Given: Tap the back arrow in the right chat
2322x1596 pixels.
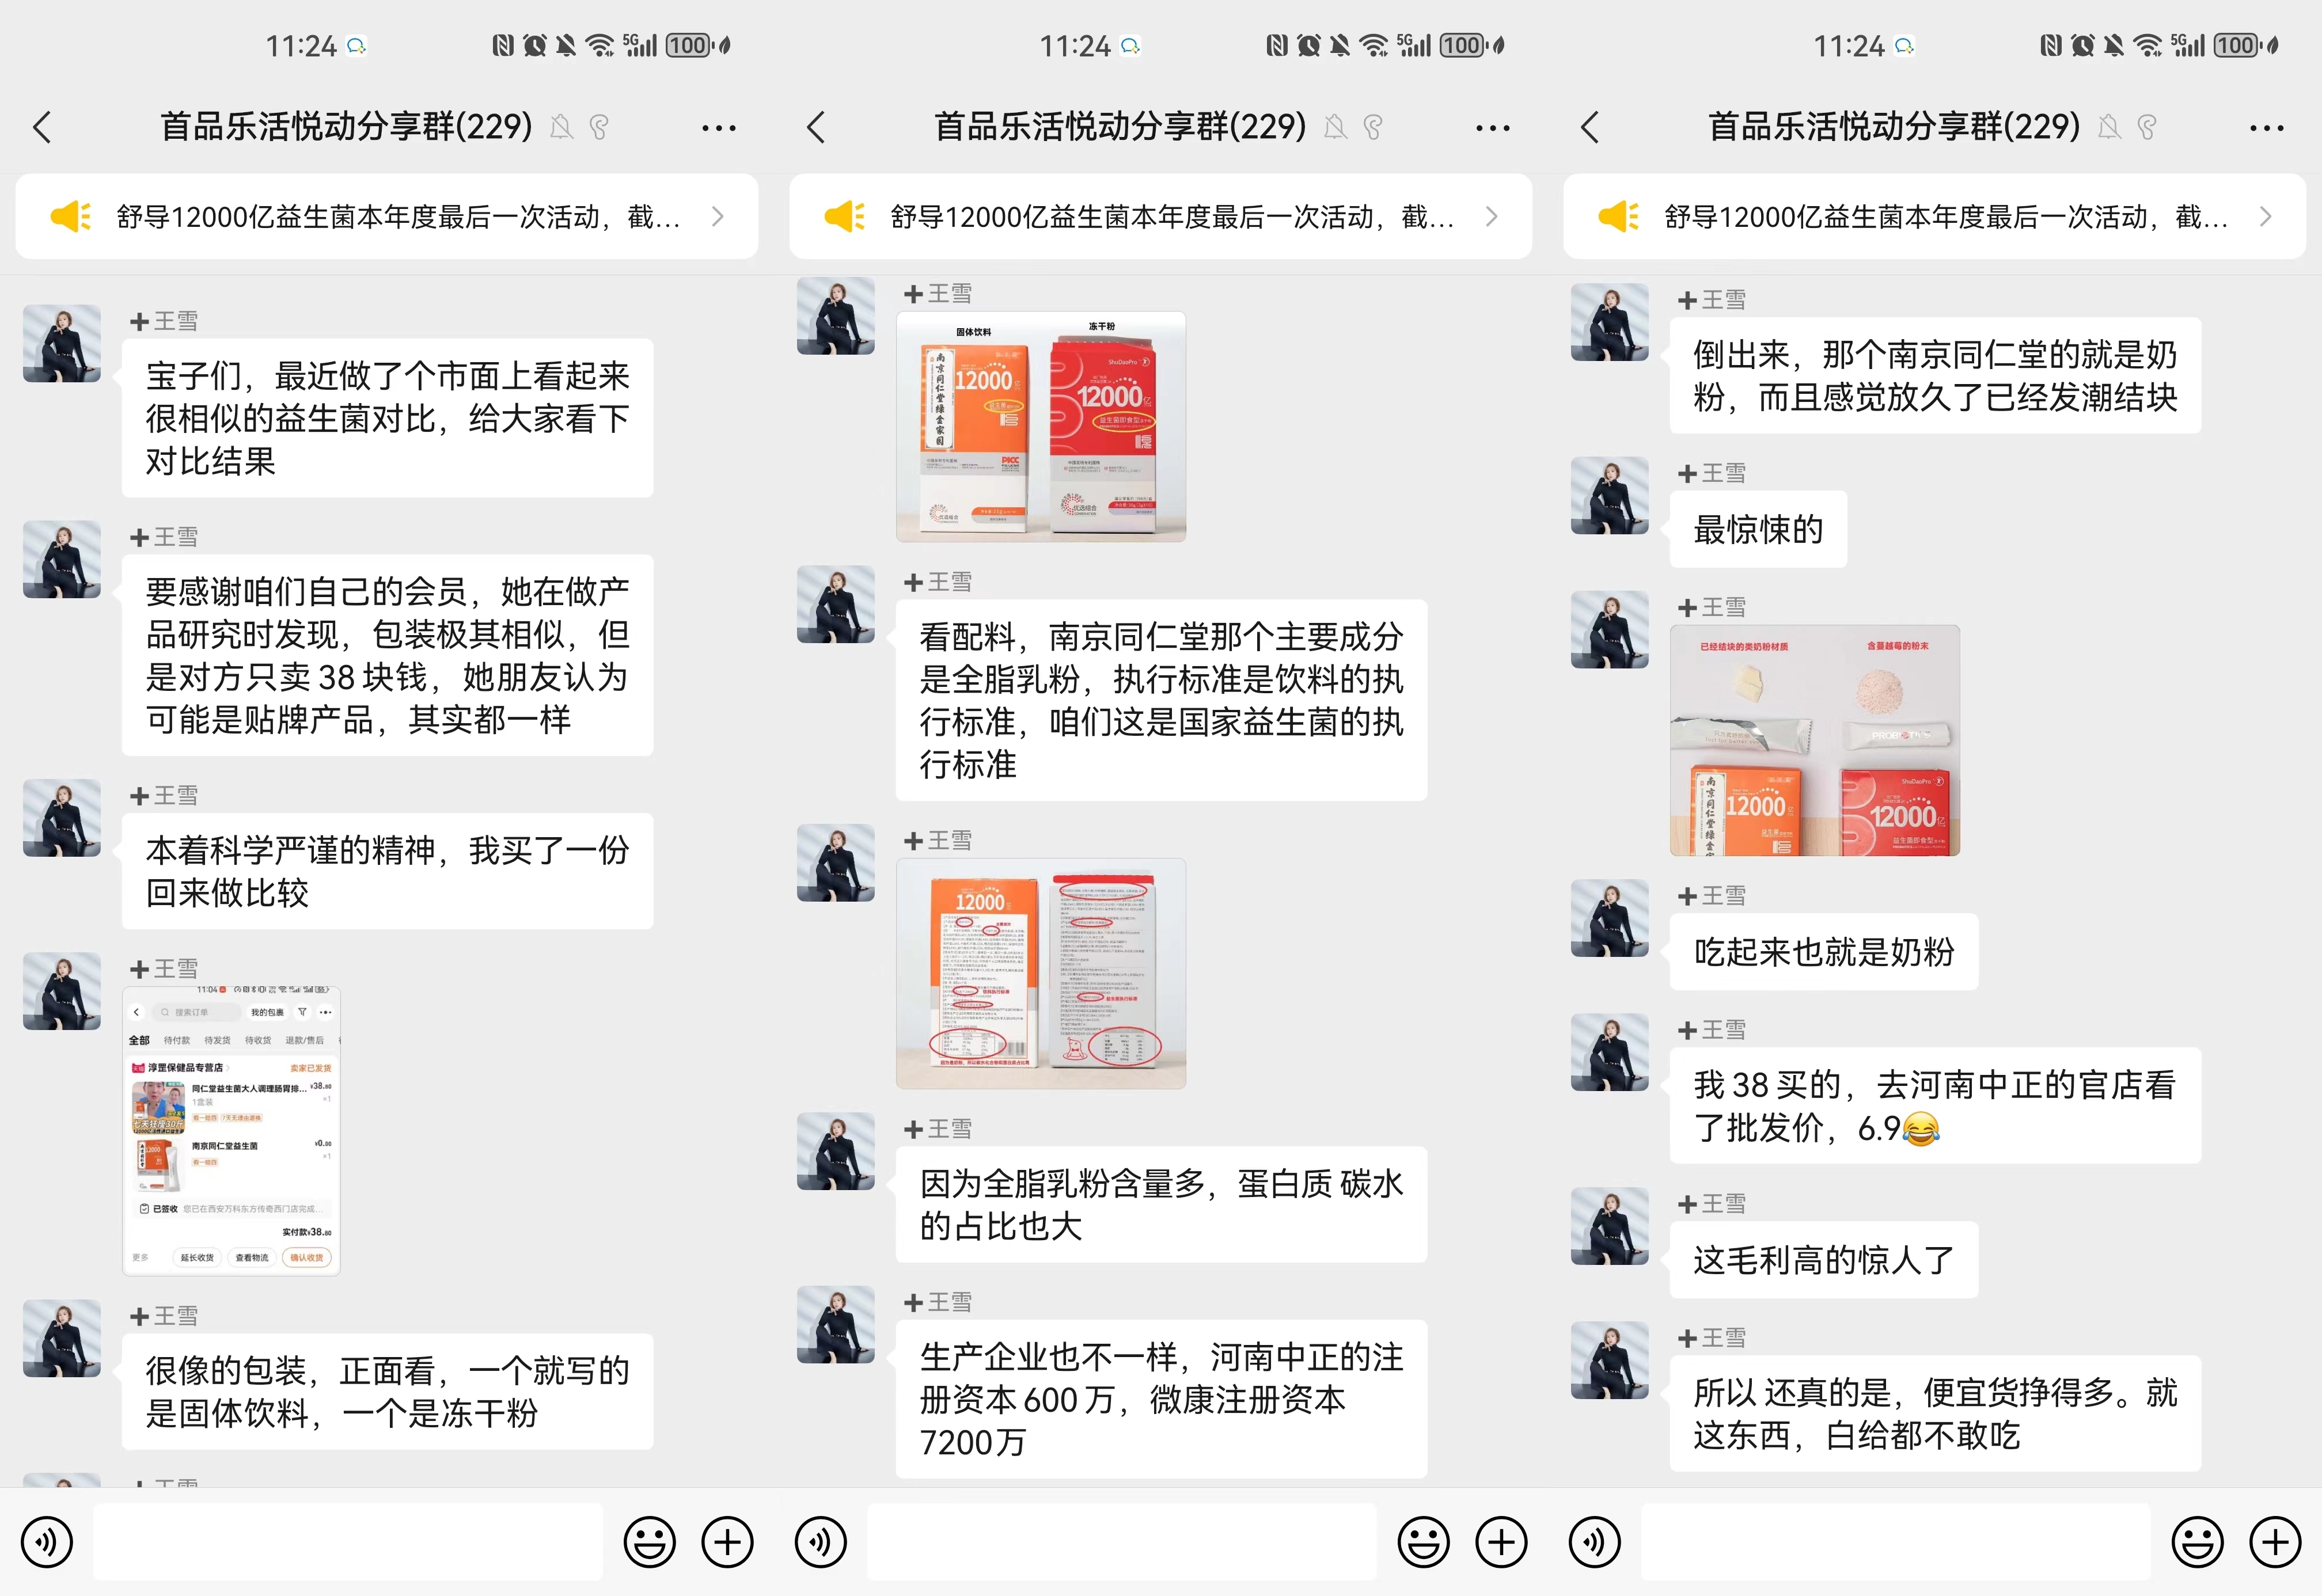Looking at the screenshot, I should (x=1590, y=127).
